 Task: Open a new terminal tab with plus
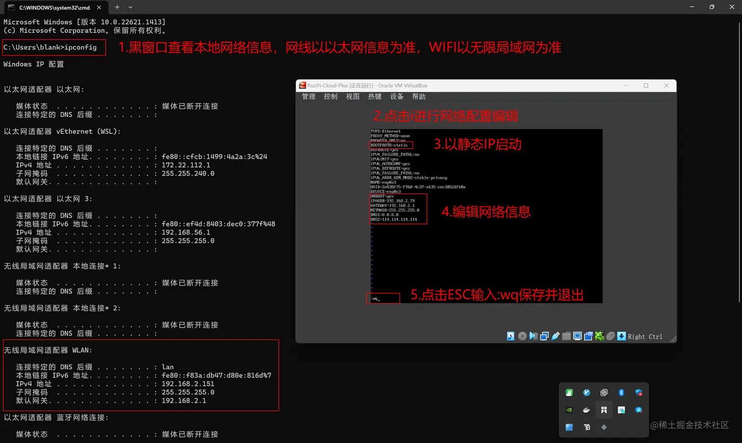click(x=117, y=7)
